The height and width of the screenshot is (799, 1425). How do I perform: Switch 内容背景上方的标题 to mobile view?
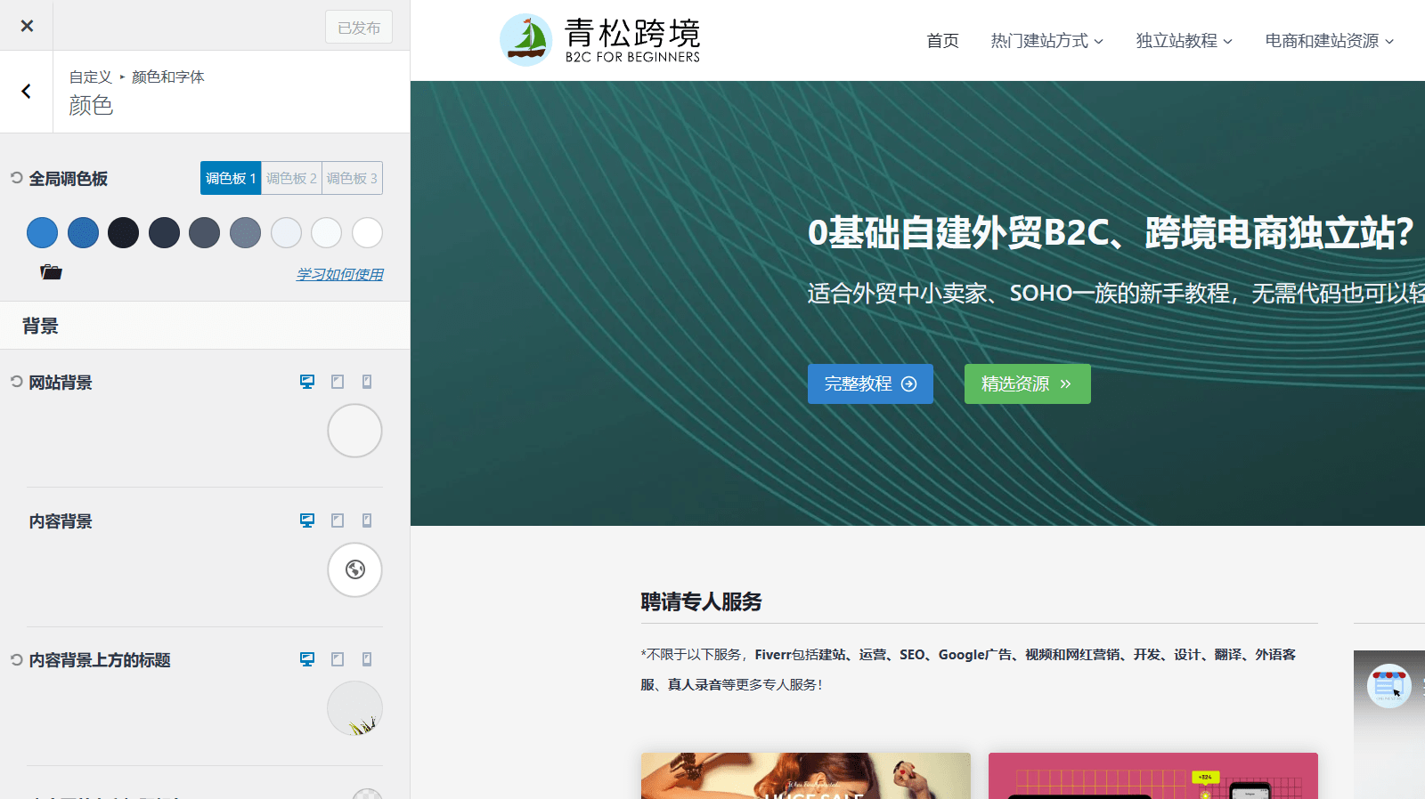pos(367,659)
